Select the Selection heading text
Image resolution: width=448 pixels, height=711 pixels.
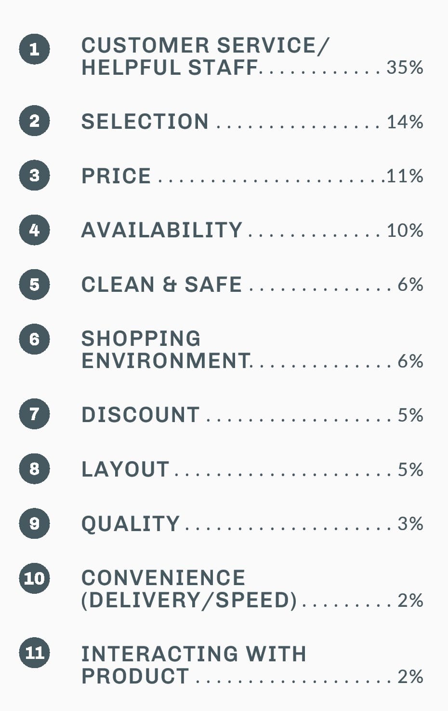tap(145, 122)
